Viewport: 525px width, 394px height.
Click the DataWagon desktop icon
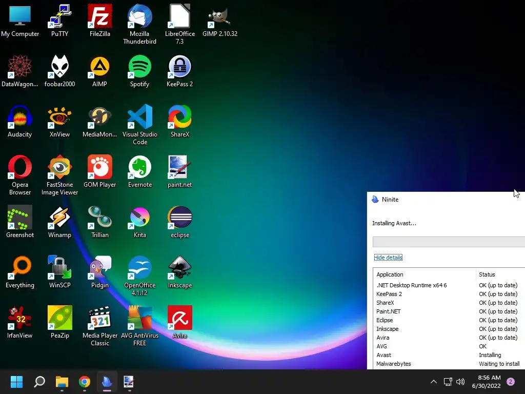[20, 71]
